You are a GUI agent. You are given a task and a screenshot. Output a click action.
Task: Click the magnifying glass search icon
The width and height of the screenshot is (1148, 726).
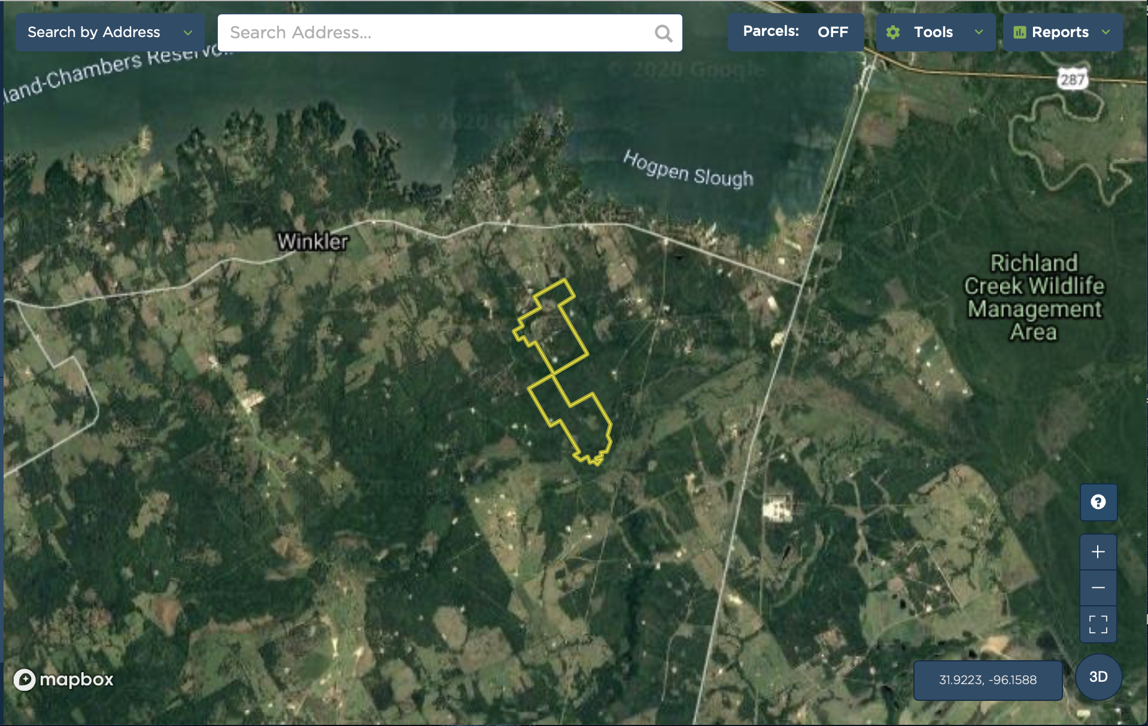pos(663,33)
